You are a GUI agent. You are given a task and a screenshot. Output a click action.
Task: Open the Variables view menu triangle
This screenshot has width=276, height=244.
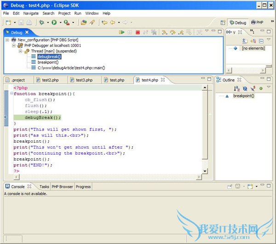269,39
